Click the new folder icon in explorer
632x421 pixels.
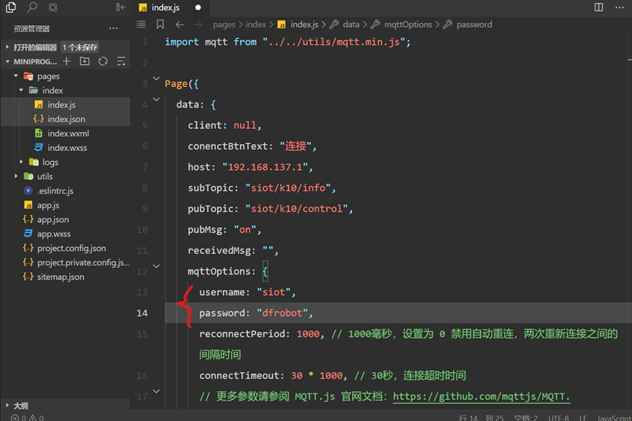coord(85,61)
